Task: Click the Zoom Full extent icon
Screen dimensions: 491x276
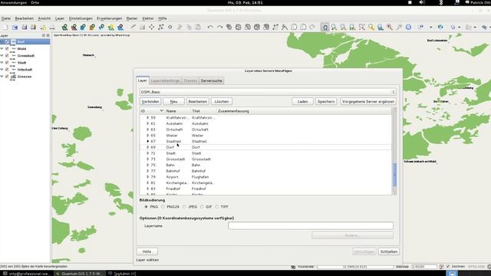Action: (x=361, y=28)
